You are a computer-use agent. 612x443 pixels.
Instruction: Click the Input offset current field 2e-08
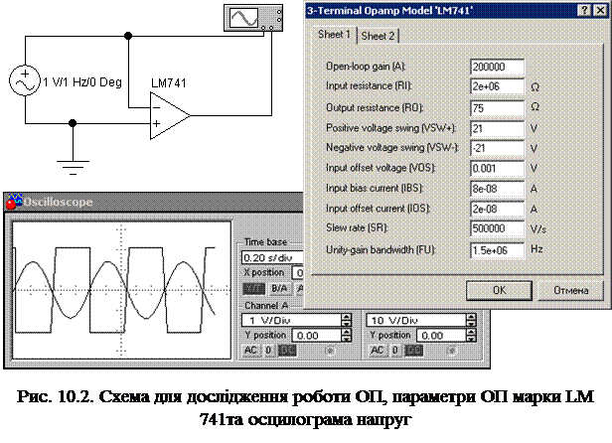click(497, 210)
